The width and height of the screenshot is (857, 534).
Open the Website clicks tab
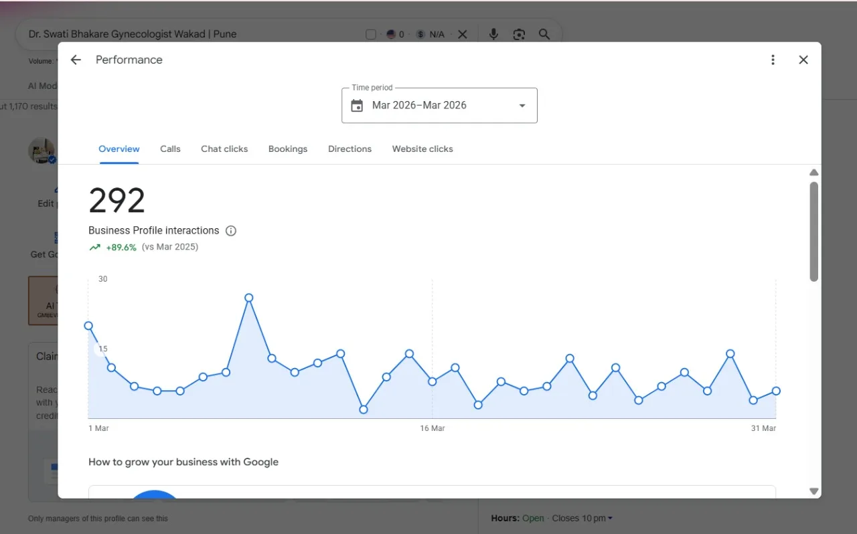422,149
